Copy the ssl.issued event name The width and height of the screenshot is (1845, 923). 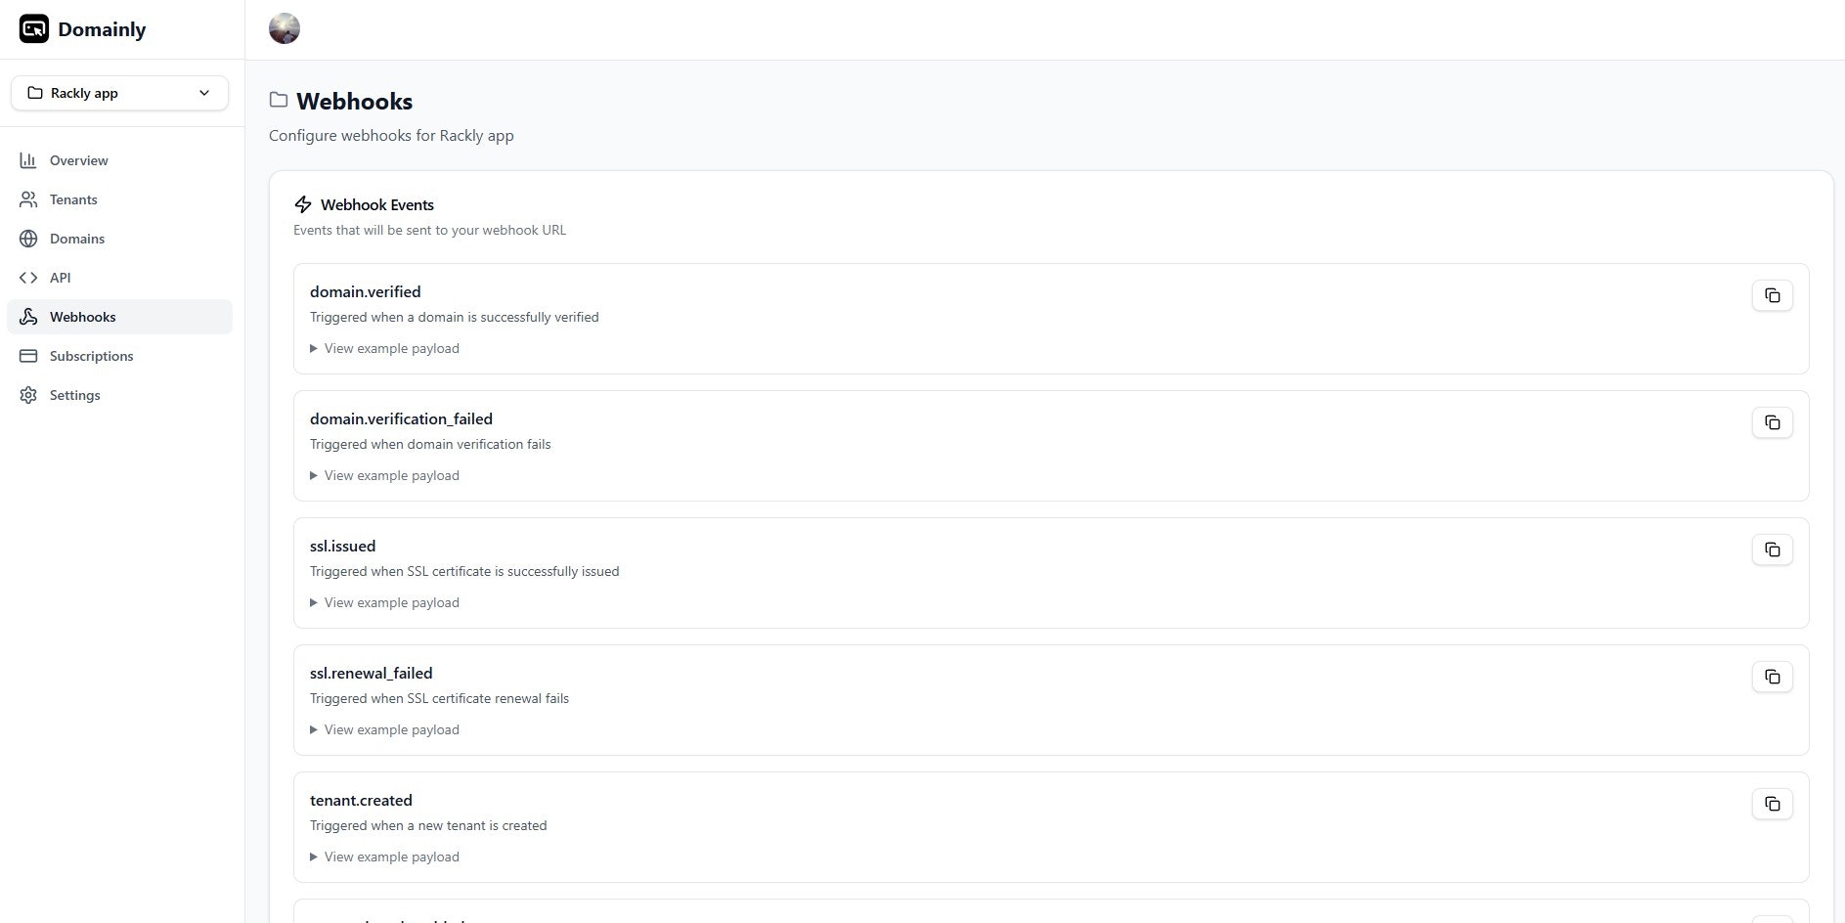(1772, 549)
